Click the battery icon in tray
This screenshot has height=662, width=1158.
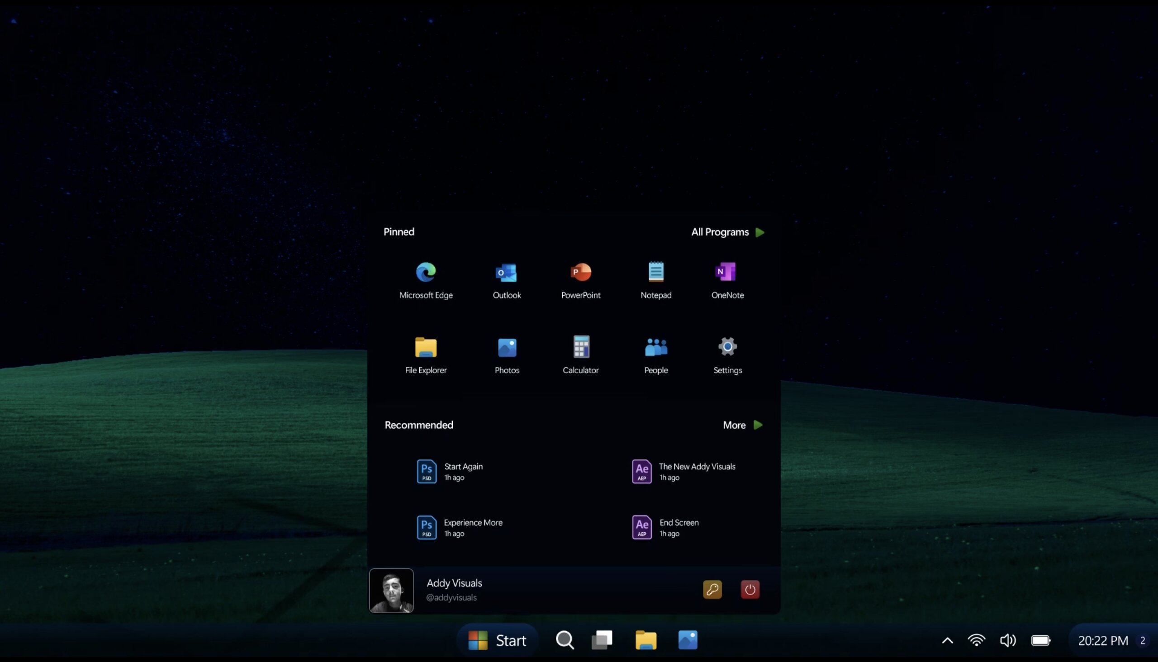click(x=1041, y=641)
